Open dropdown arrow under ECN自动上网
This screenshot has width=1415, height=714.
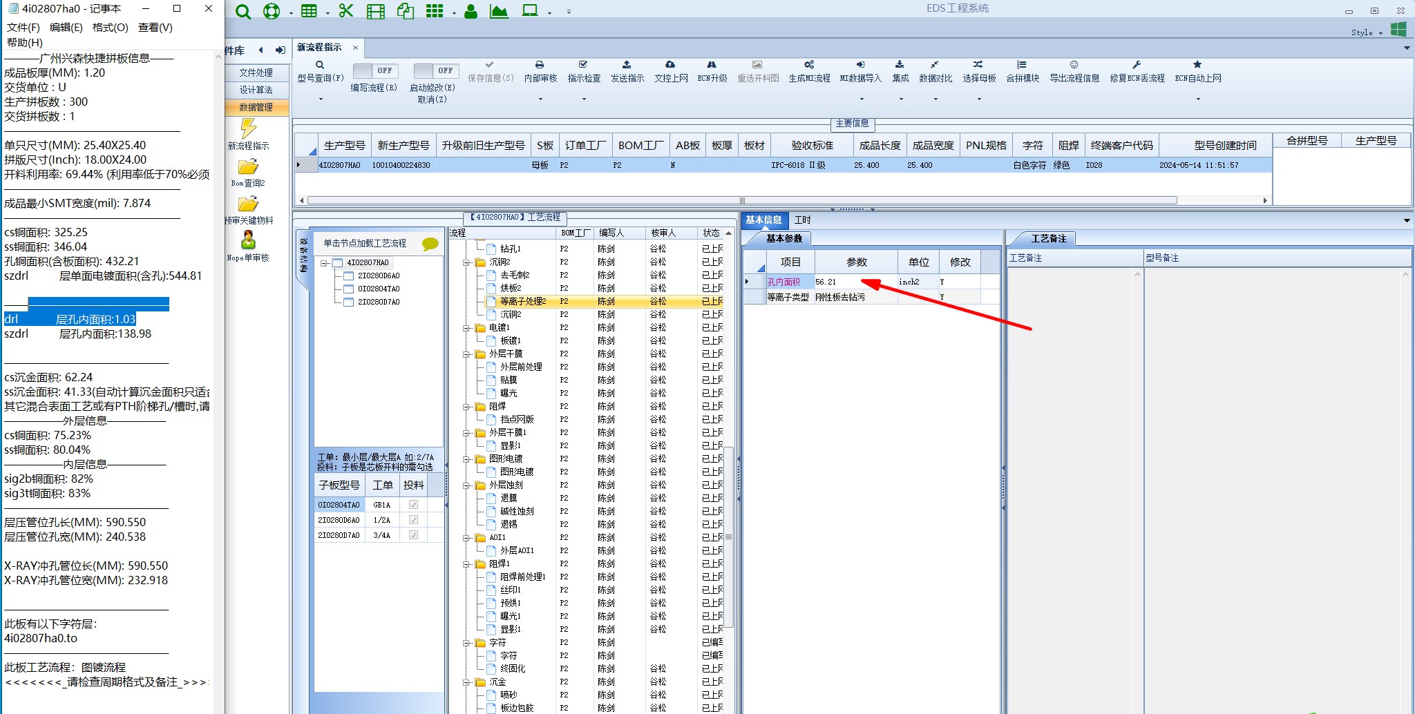click(x=1198, y=99)
